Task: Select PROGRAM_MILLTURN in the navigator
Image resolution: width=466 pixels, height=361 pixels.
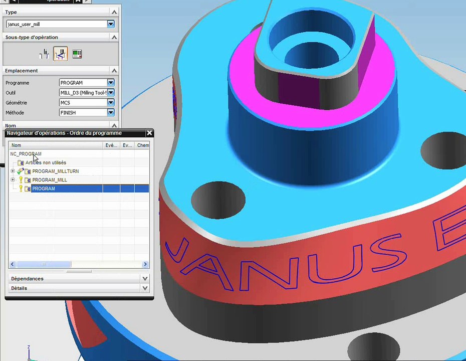Action: (56, 171)
